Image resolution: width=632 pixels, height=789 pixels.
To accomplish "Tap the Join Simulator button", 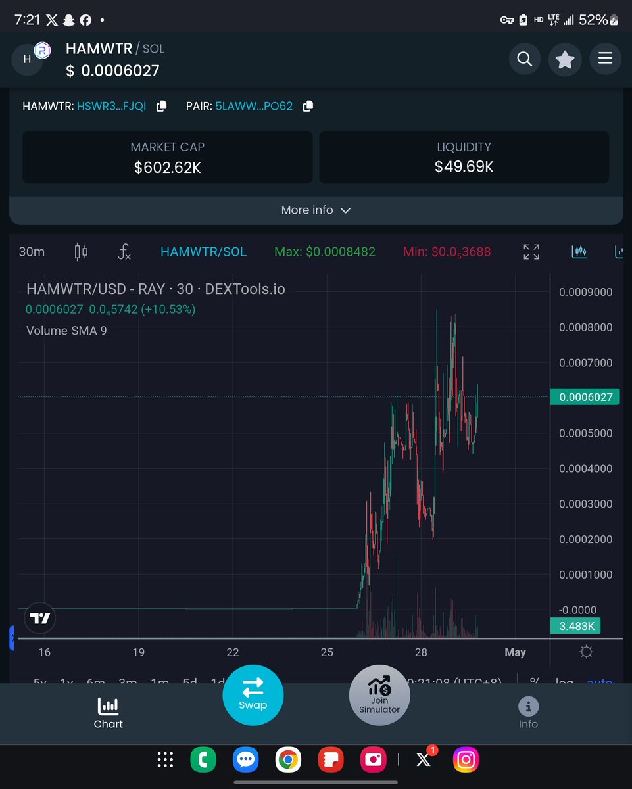I will click(x=379, y=696).
